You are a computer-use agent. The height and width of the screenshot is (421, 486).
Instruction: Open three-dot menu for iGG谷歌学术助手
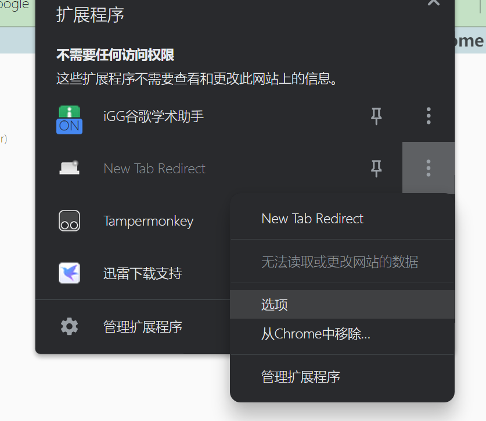point(429,116)
